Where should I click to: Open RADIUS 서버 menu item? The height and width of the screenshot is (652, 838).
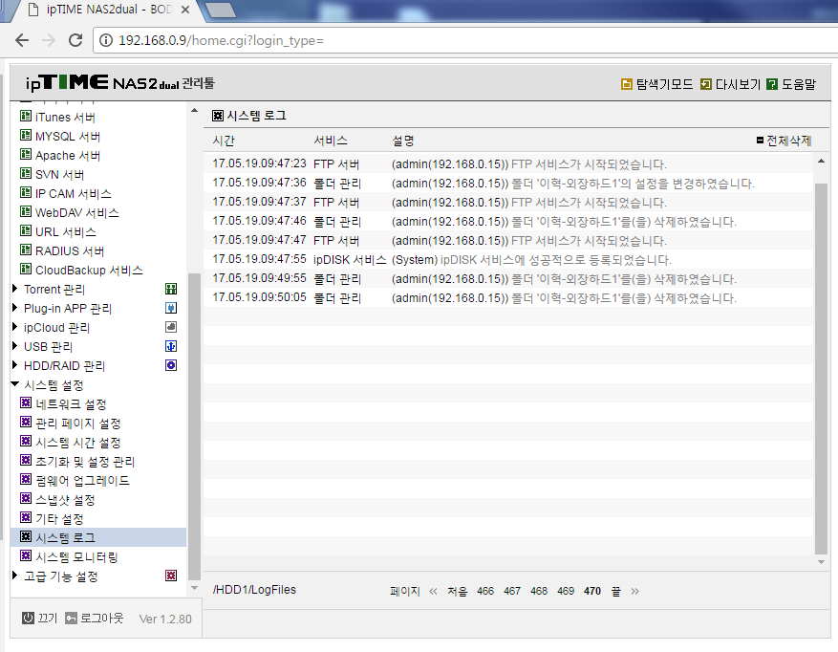pos(70,251)
